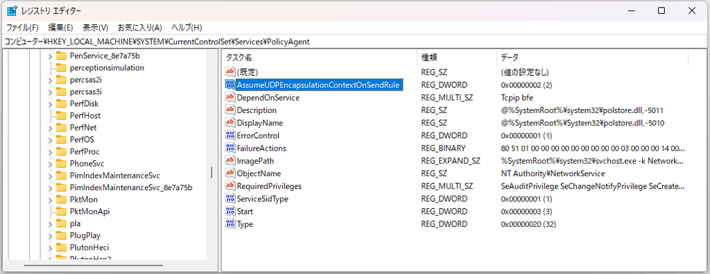Sort by the タスク名 column header
710x274 pixels.
[x=320, y=58]
